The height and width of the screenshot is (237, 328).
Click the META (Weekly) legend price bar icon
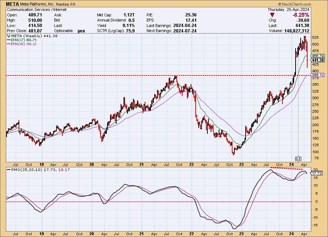(9, 36)
